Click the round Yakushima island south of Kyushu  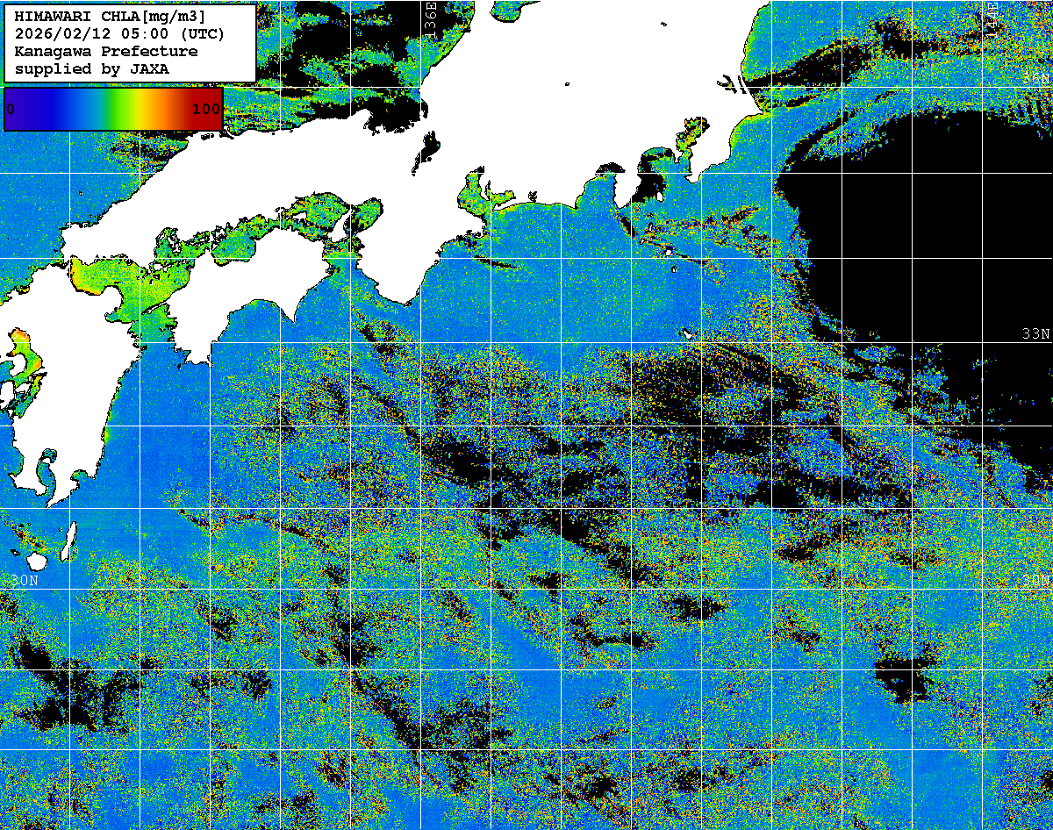36,561
